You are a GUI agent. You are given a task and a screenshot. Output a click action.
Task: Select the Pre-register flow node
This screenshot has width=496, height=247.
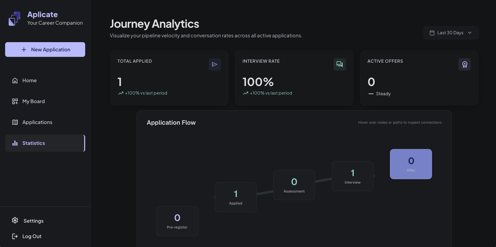tap(177, 221)
